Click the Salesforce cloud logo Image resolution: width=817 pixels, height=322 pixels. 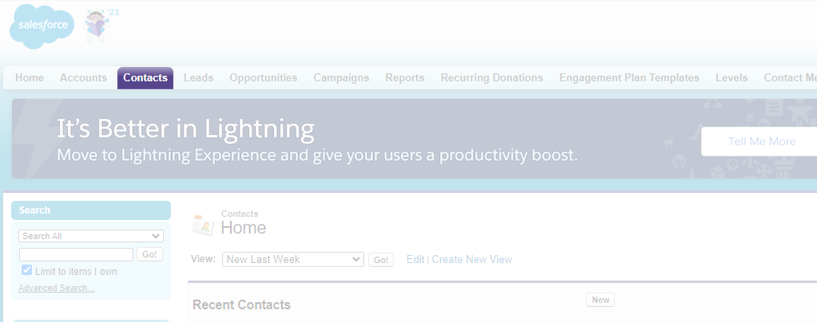tap(42, 26)
